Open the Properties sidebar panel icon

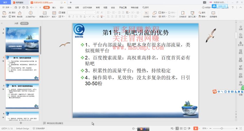241,68
